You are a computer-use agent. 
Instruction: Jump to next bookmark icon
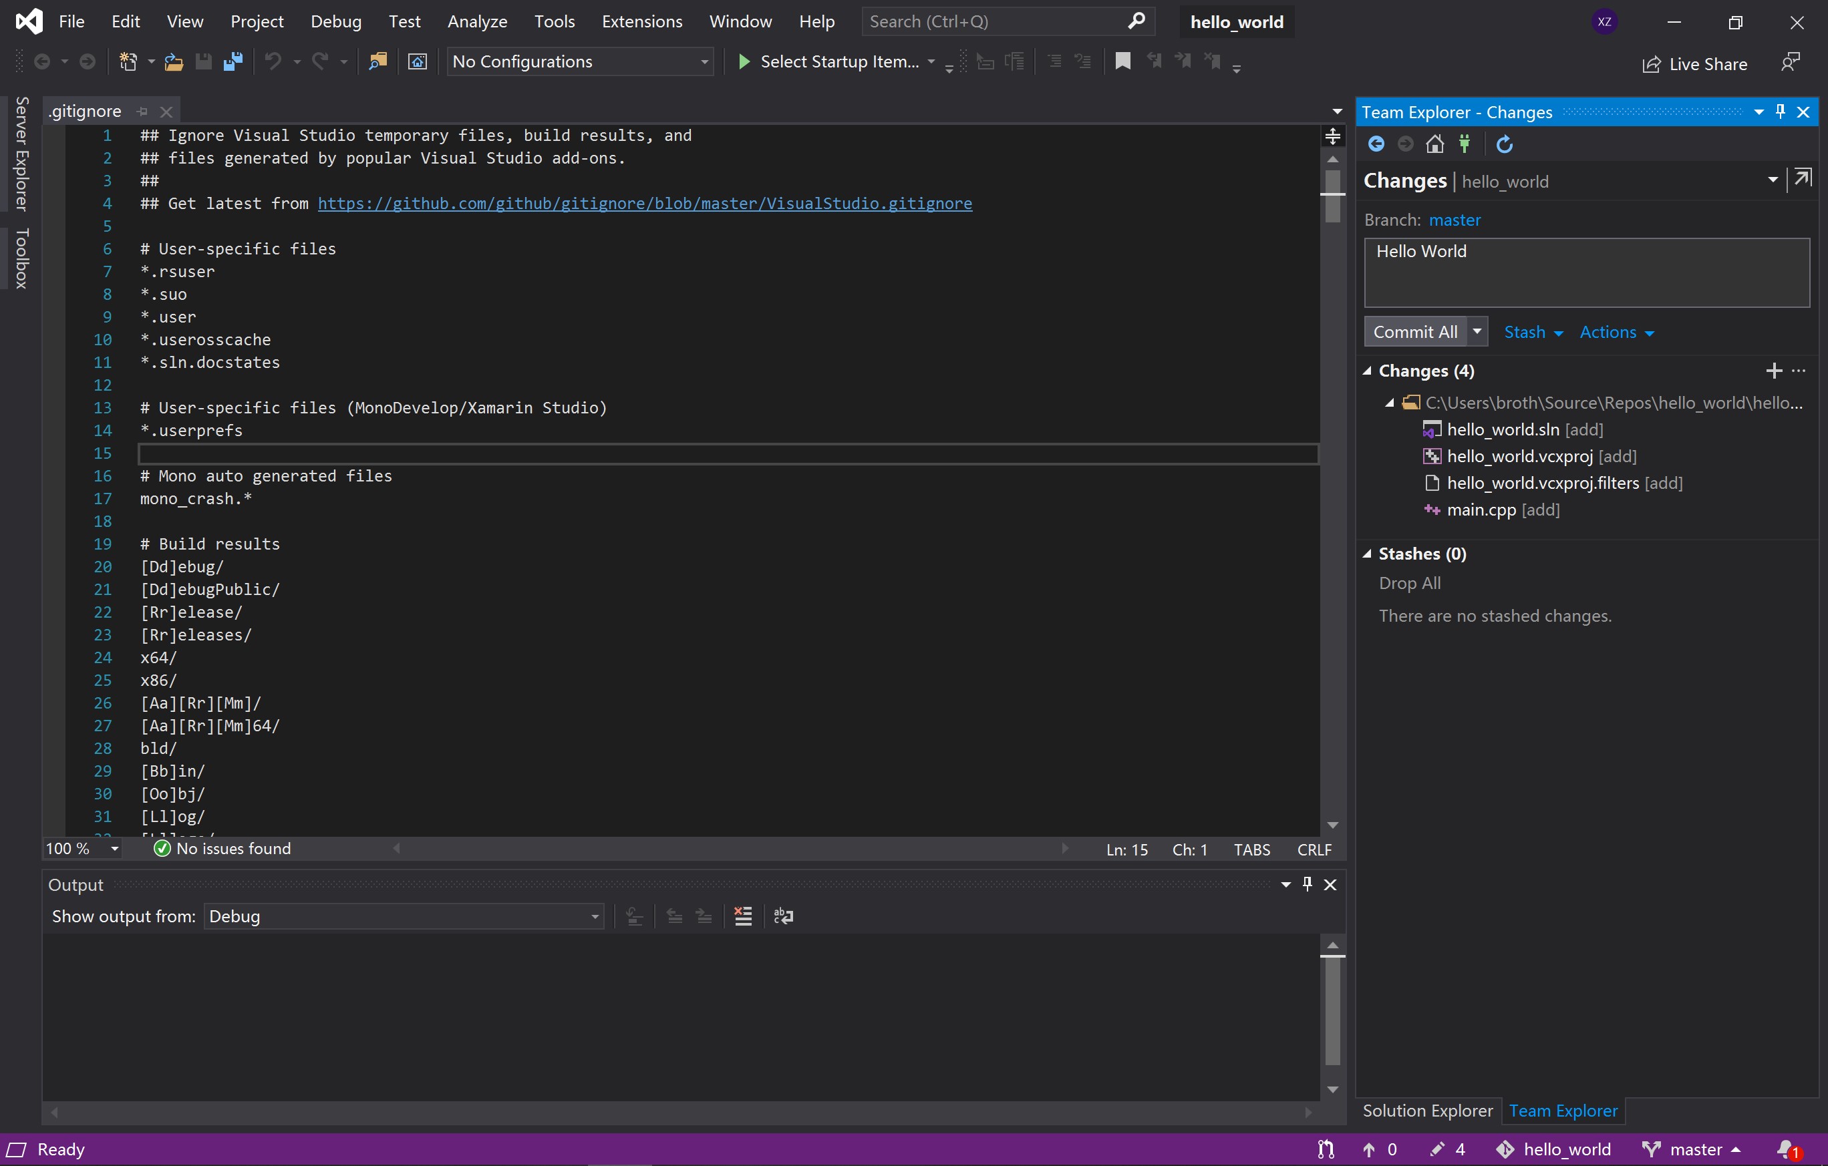coord(1183,61)
